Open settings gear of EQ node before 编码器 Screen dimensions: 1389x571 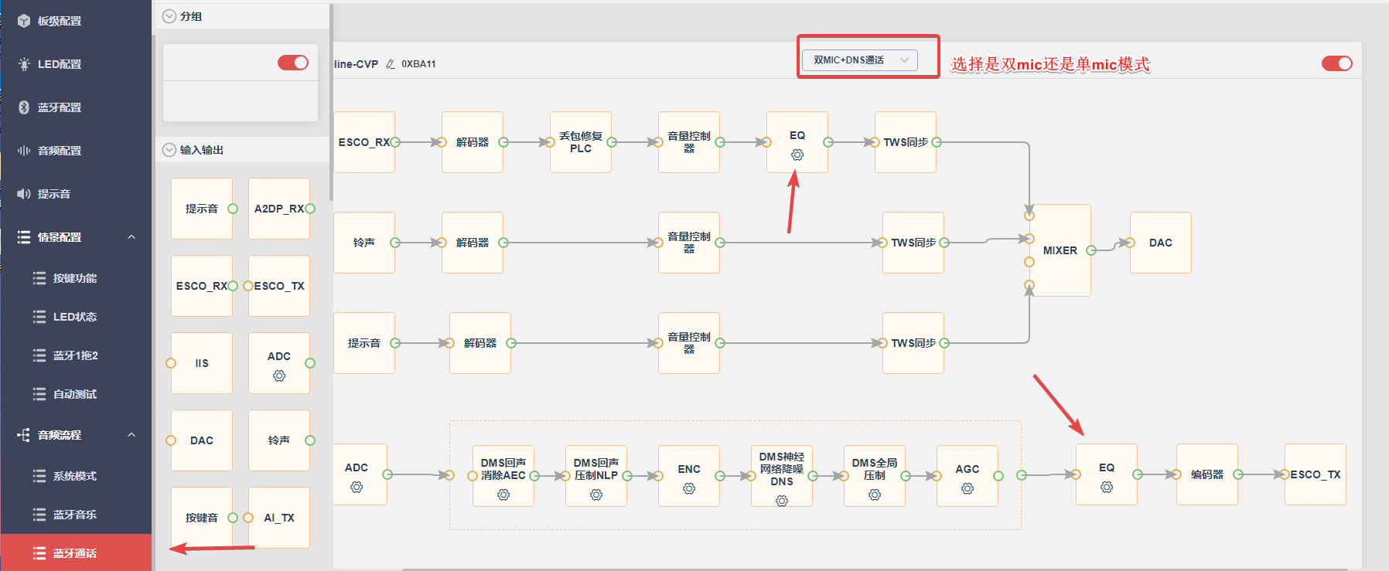tap(1107, 487)
